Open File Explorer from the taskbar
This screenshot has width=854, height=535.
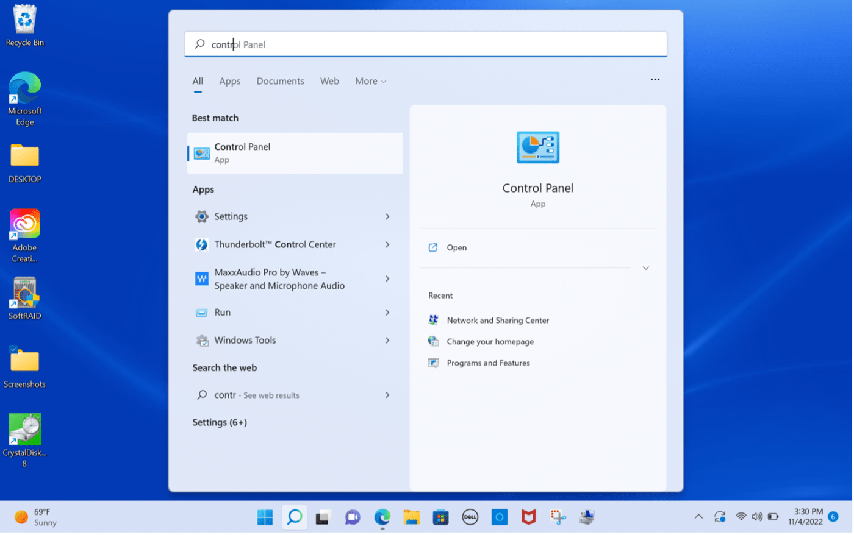tap(412, 518)
